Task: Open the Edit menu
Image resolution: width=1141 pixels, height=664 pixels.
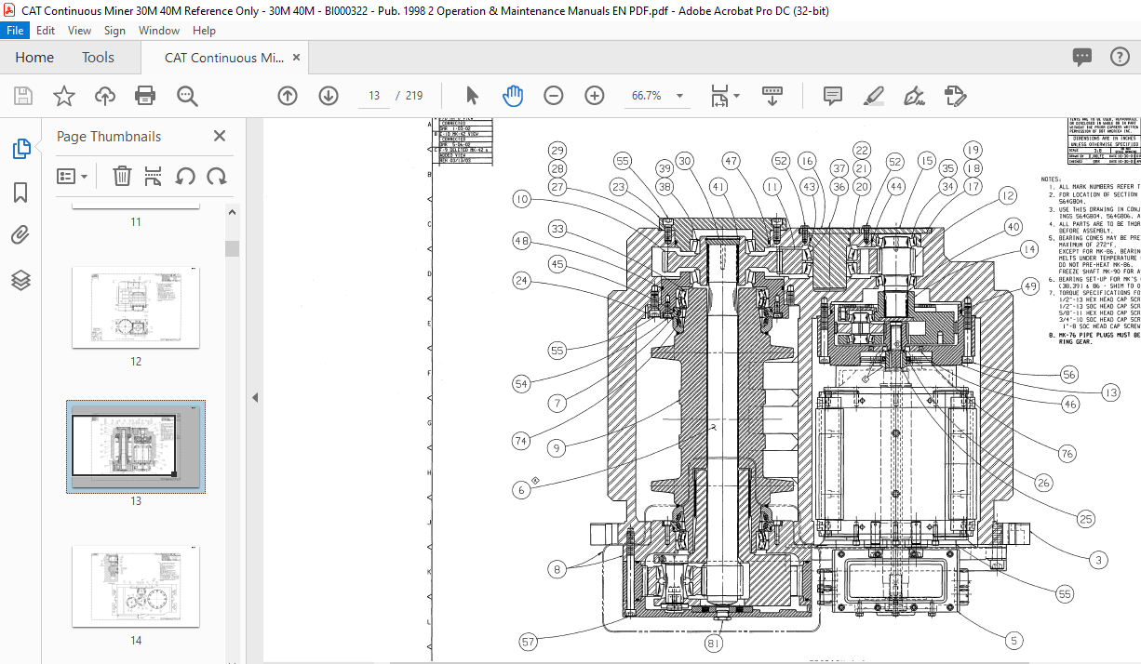Action: point(46,31)
